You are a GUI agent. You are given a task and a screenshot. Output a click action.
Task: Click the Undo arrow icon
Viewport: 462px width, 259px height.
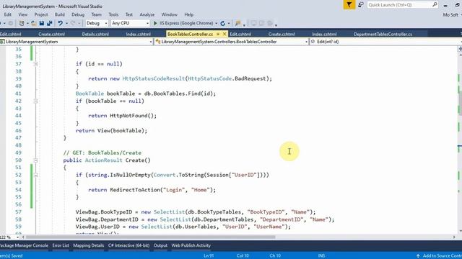pyautogui.click(x=61, y=23)
